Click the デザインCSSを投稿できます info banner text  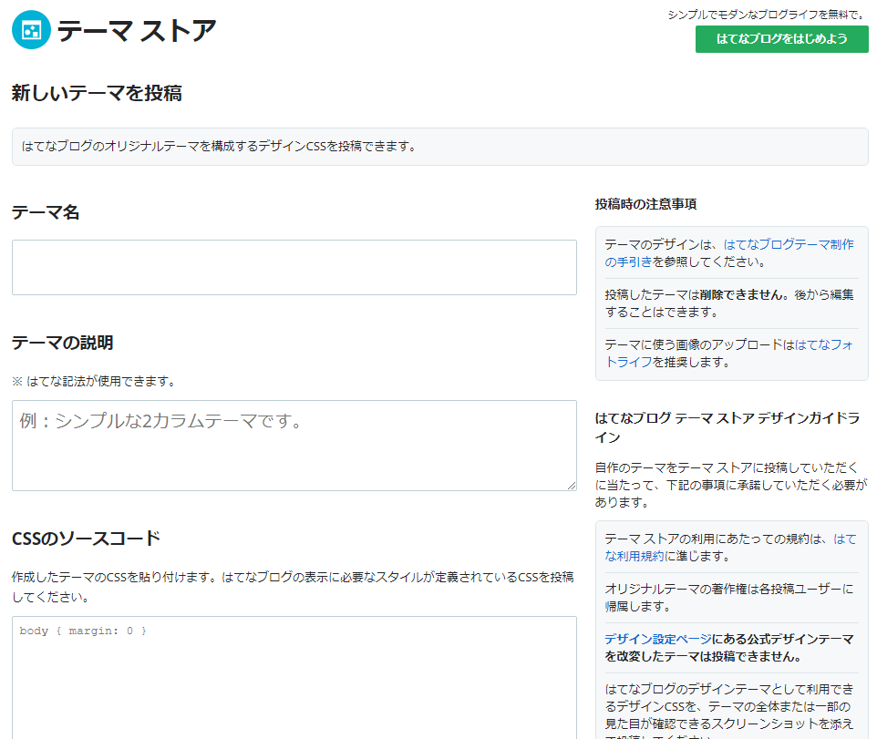[x=219, y=147]
